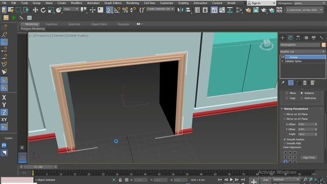This screenshot has width=327, height=184.
Task: Toggle Smooth Path checkbox
Action: point(285,143)
